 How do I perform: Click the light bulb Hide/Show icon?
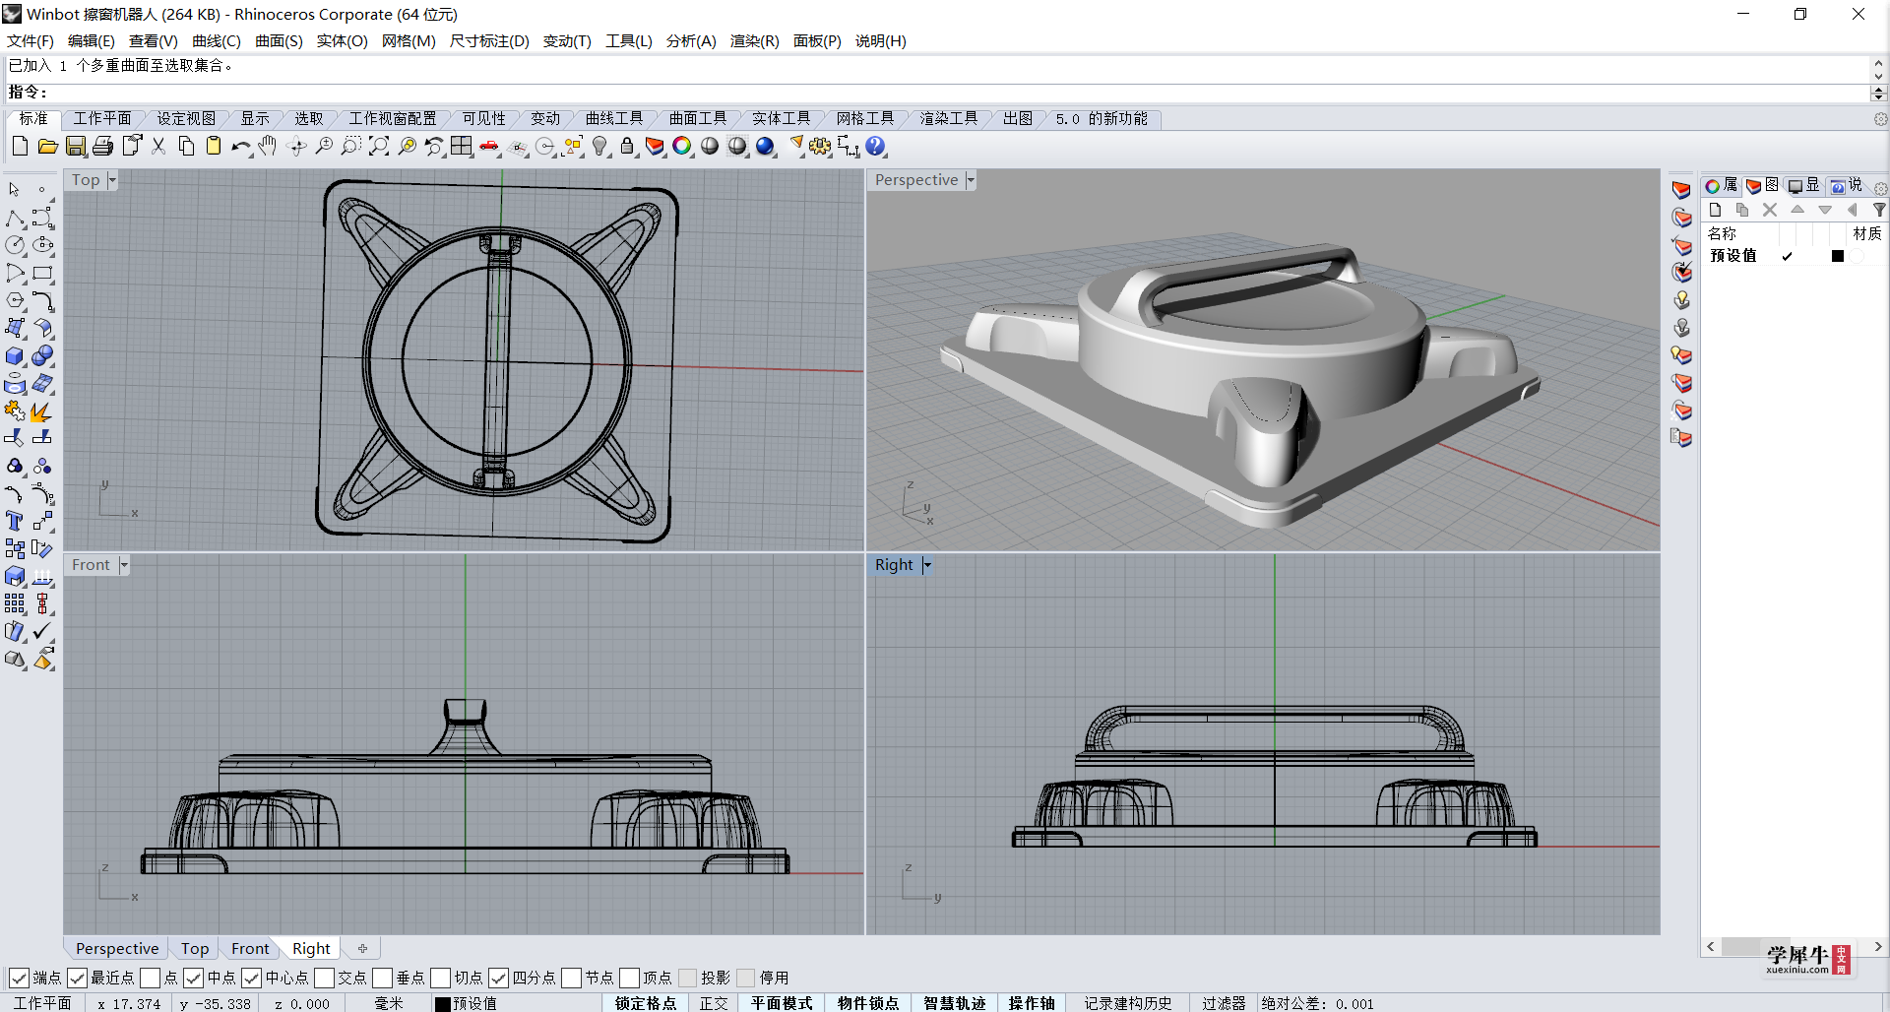(x=599, y=147)
